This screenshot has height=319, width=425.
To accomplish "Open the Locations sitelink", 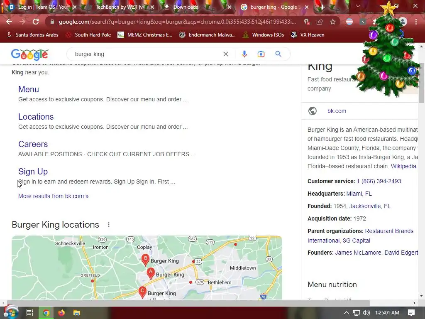I will tap(36, 117).
